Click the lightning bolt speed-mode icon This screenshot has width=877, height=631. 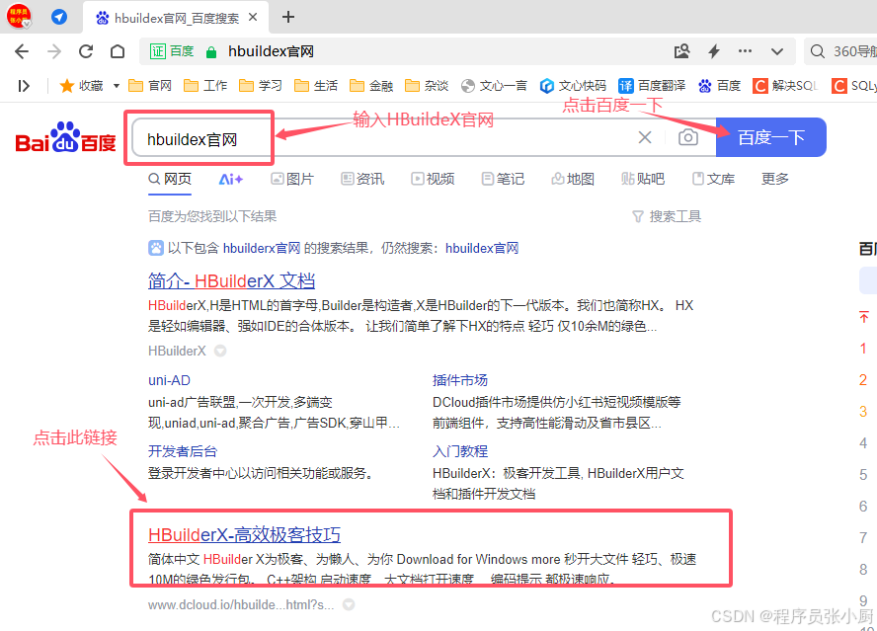click(x=714, y=51)
